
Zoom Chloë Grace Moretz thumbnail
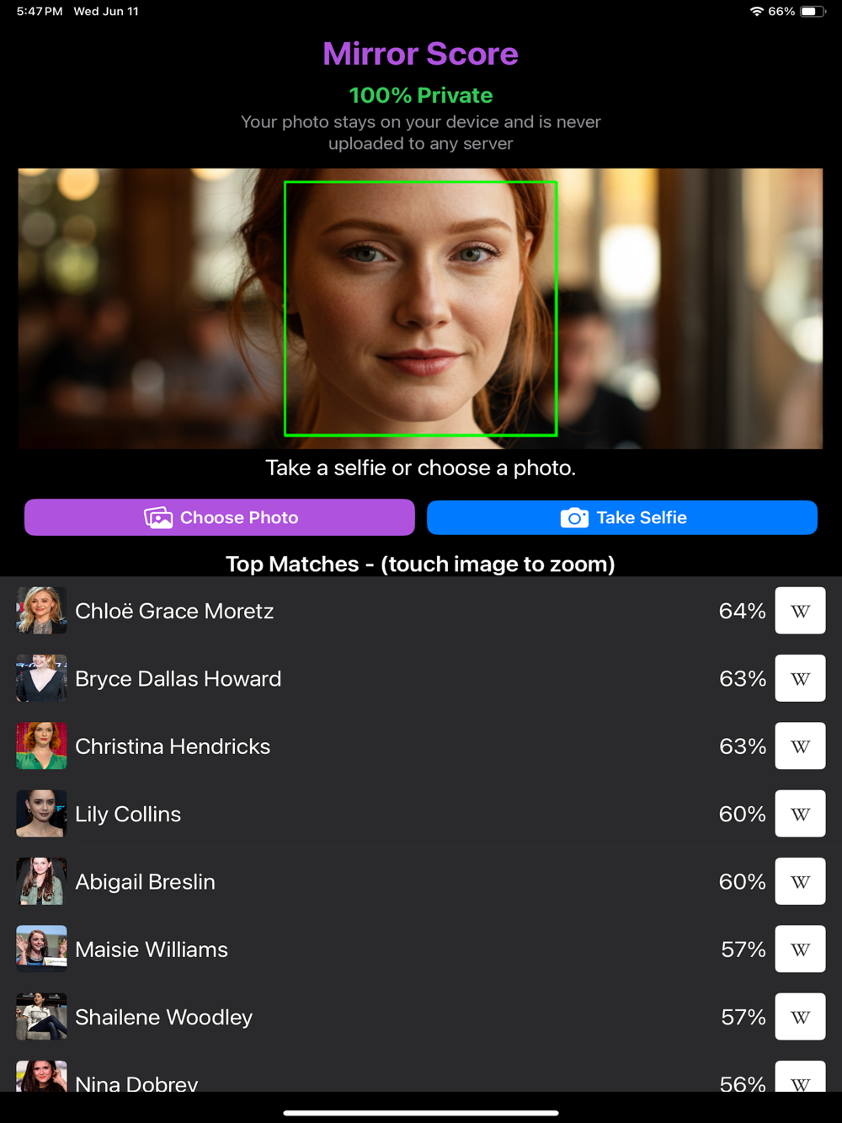(41, 611)
